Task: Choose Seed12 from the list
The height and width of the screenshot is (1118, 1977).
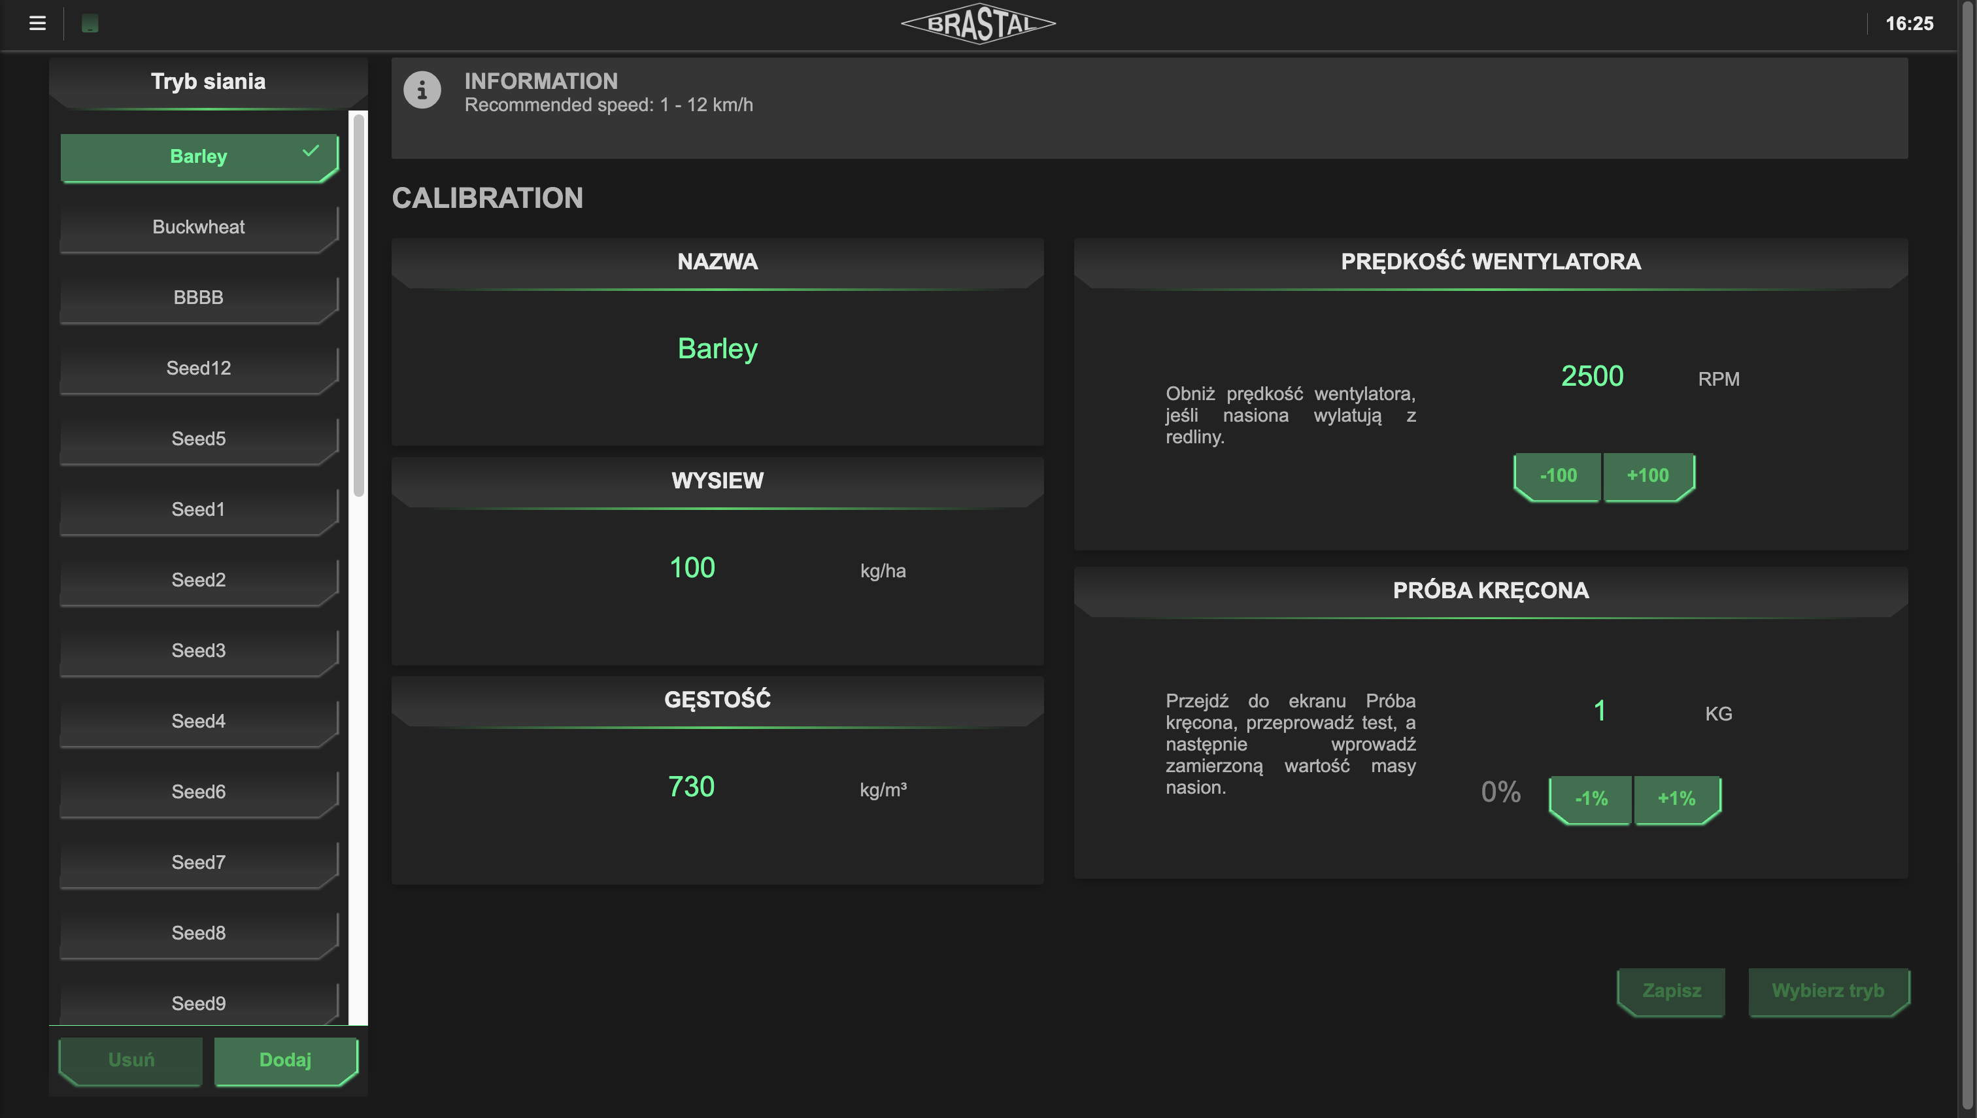Action: click(x=199, y=369)
